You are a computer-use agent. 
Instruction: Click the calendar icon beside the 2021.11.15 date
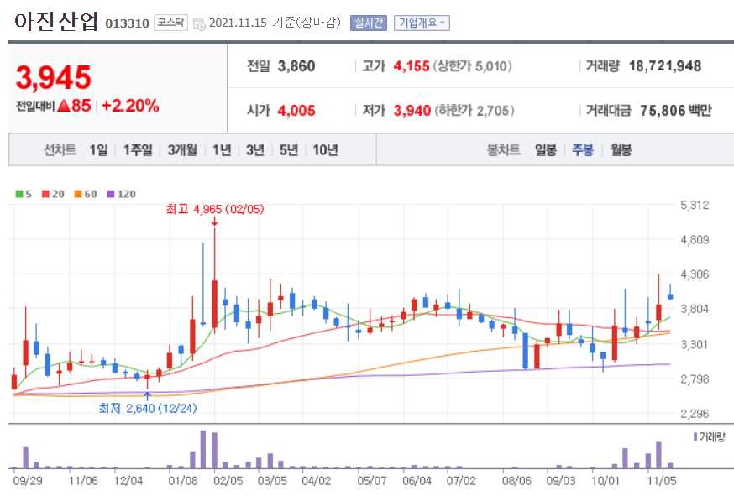pos(199,24)
